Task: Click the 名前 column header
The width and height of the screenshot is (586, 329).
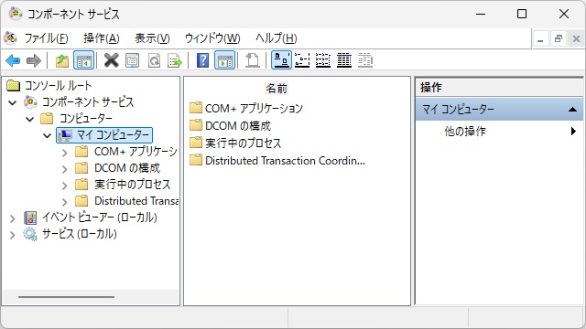Action: 277,89
